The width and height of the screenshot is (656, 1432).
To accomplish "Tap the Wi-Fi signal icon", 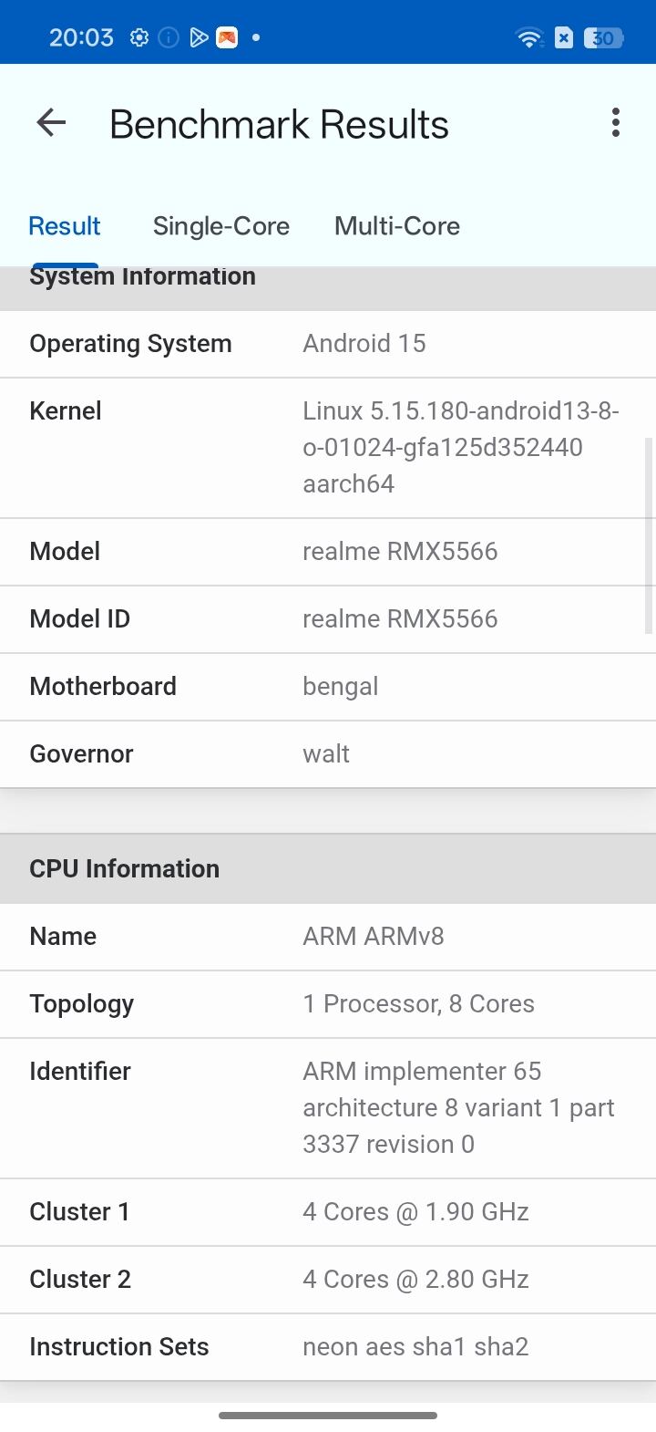I will [x=528, y=37].
